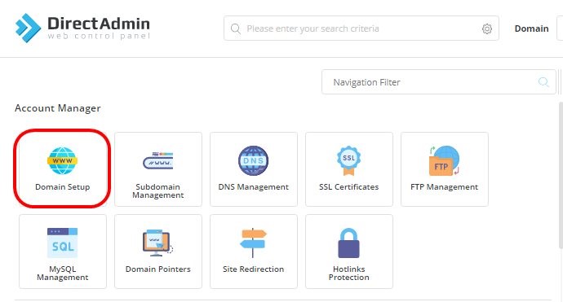Viewport: 563px width, 302px height.
Task: Click the magnifier in Navigation Filter
Action: click(x=543, y=82)
